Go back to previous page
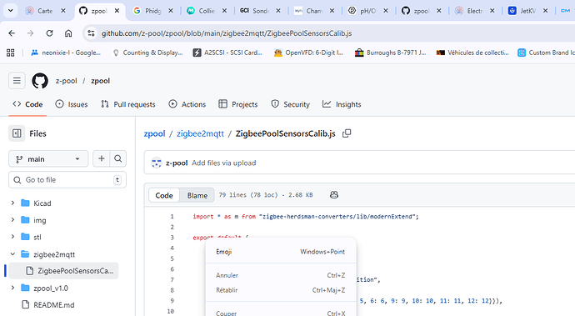Screen dimensions: 575x316 click(12, 33)
